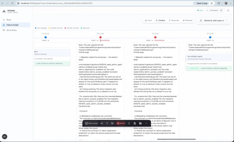The image size is (234, 142).
Task: Click the Runs sidebar icon
Action: (x=4, y=20)
